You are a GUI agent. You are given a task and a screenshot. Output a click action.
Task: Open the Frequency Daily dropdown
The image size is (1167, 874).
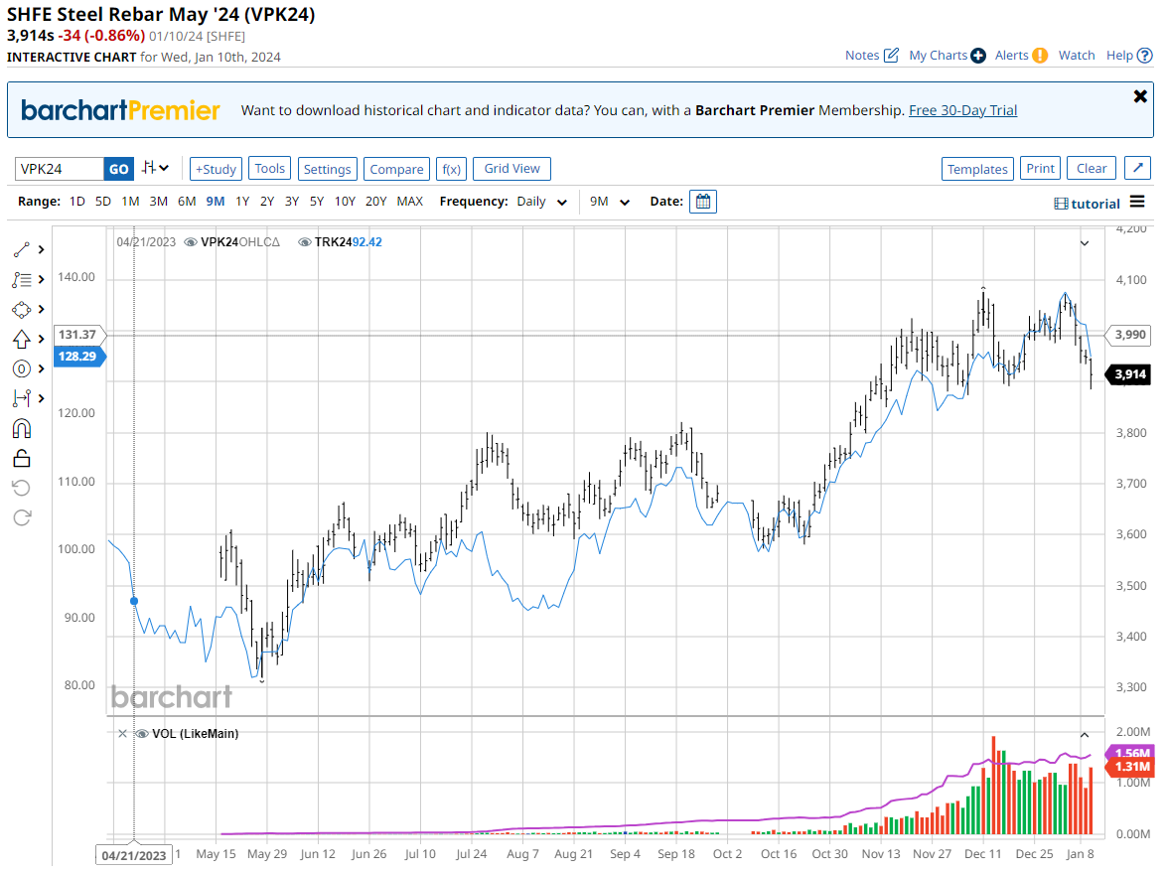click(542, 202)
